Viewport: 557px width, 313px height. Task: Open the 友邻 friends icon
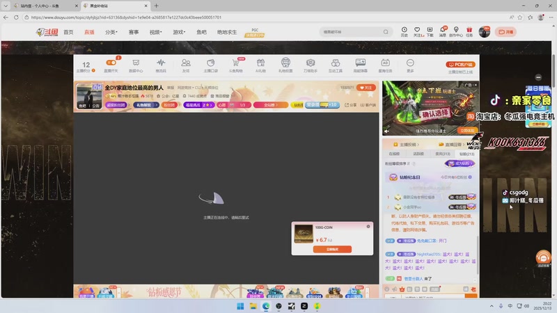pyautogui.click(x=186, y=63)
